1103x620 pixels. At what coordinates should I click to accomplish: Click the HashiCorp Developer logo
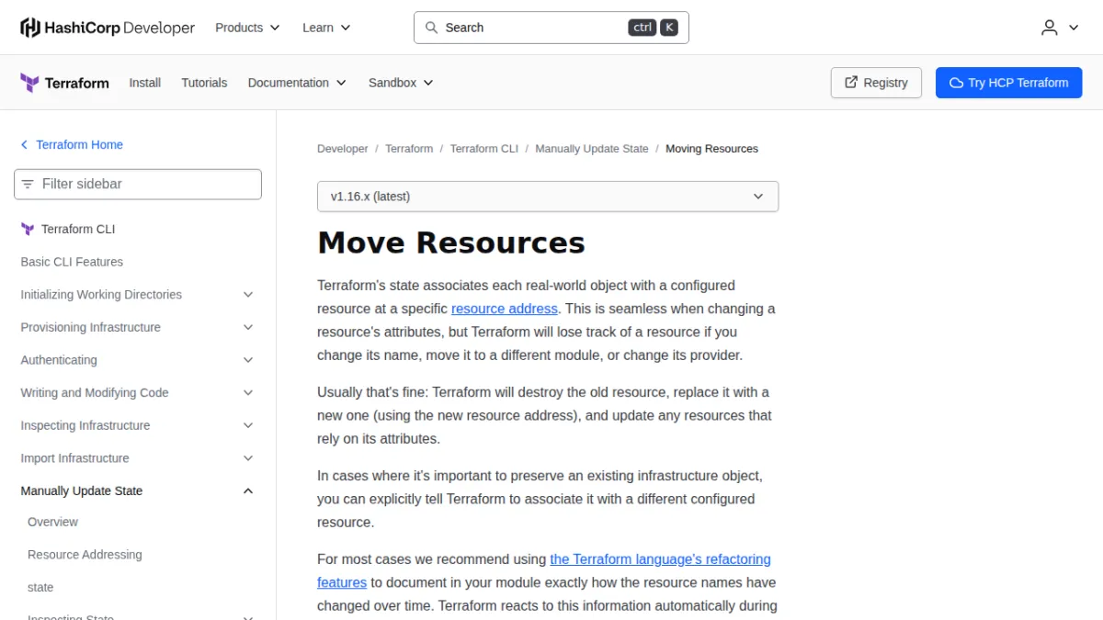pyautogui.click(x=108, y=28)
